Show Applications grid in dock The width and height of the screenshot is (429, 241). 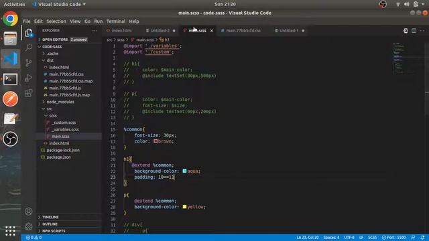[11, 231]
